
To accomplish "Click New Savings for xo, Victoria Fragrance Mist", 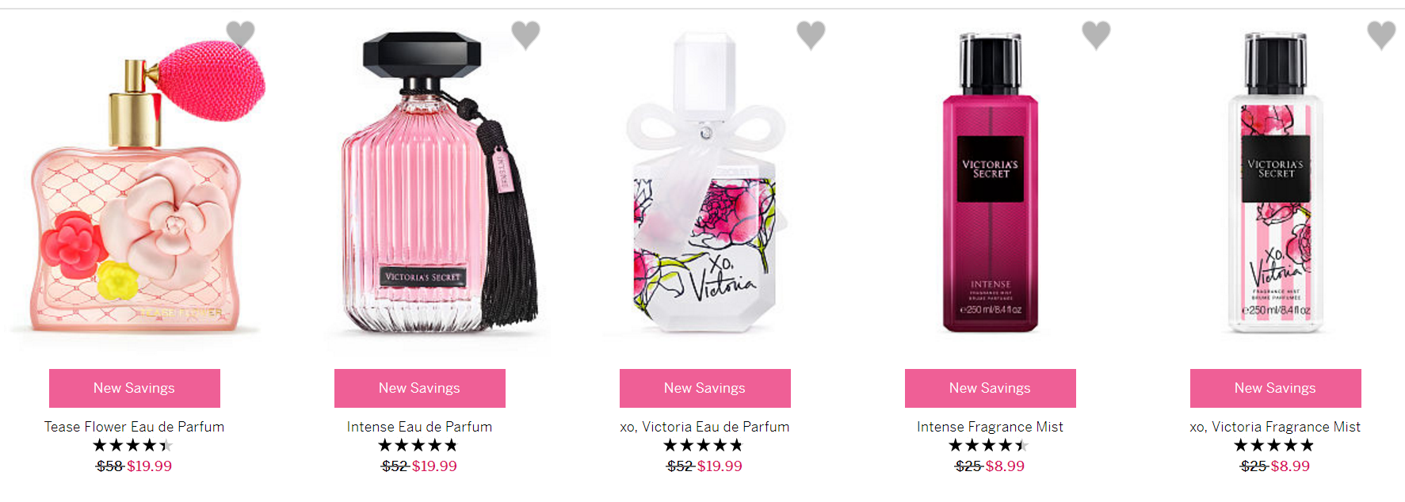I will [x=1276, y=388].
